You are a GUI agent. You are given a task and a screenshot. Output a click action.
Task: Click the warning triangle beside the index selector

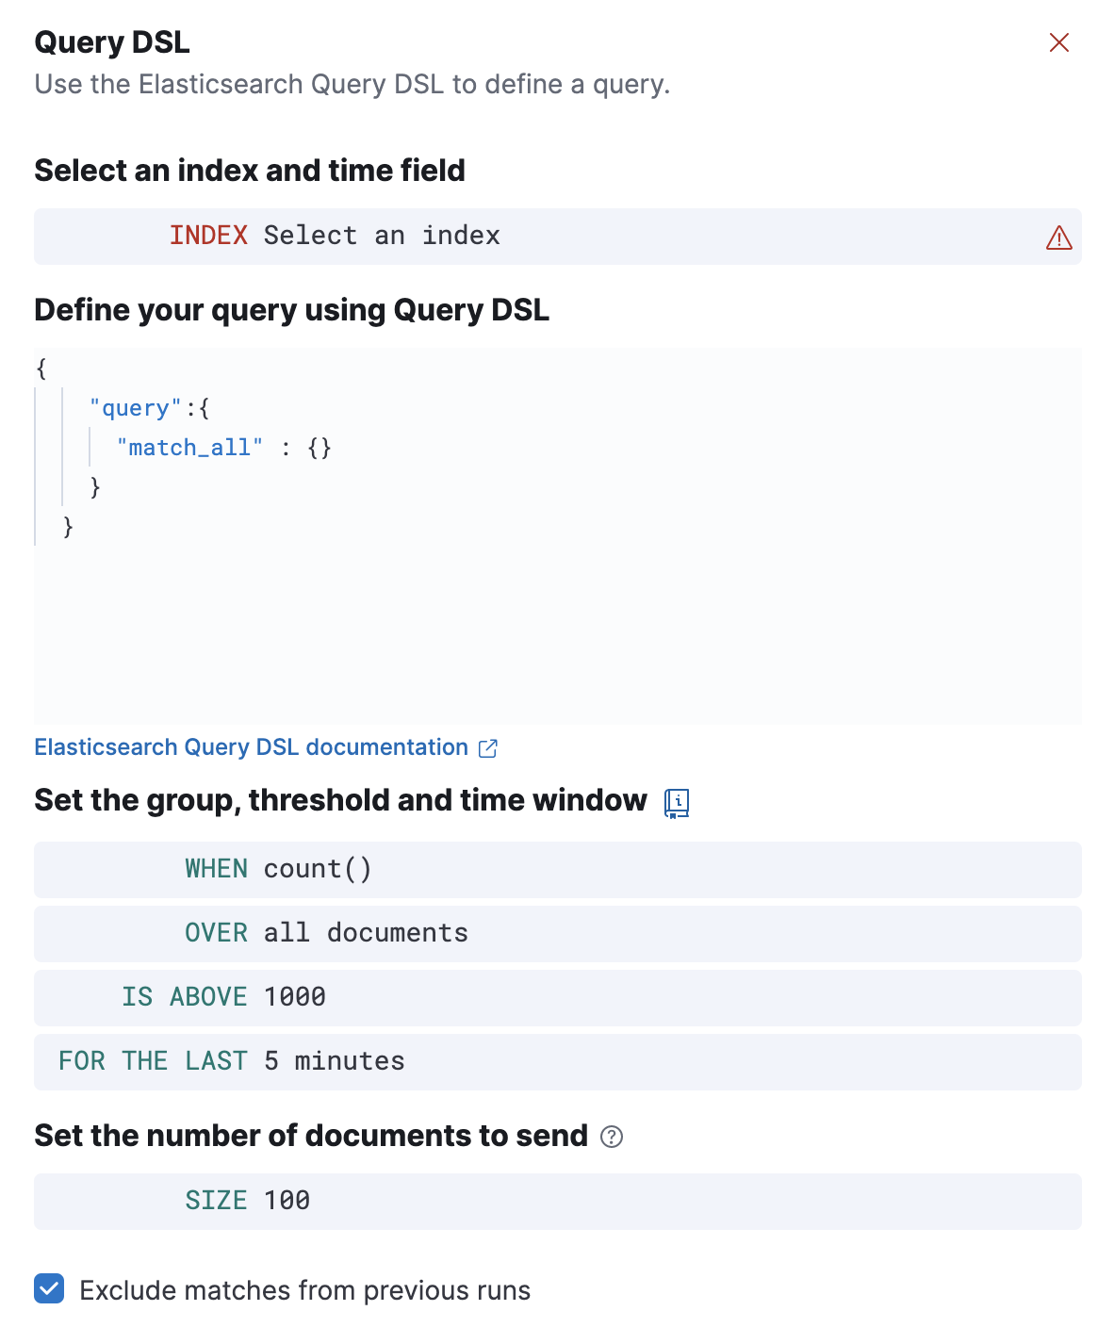click(1059, 238)
